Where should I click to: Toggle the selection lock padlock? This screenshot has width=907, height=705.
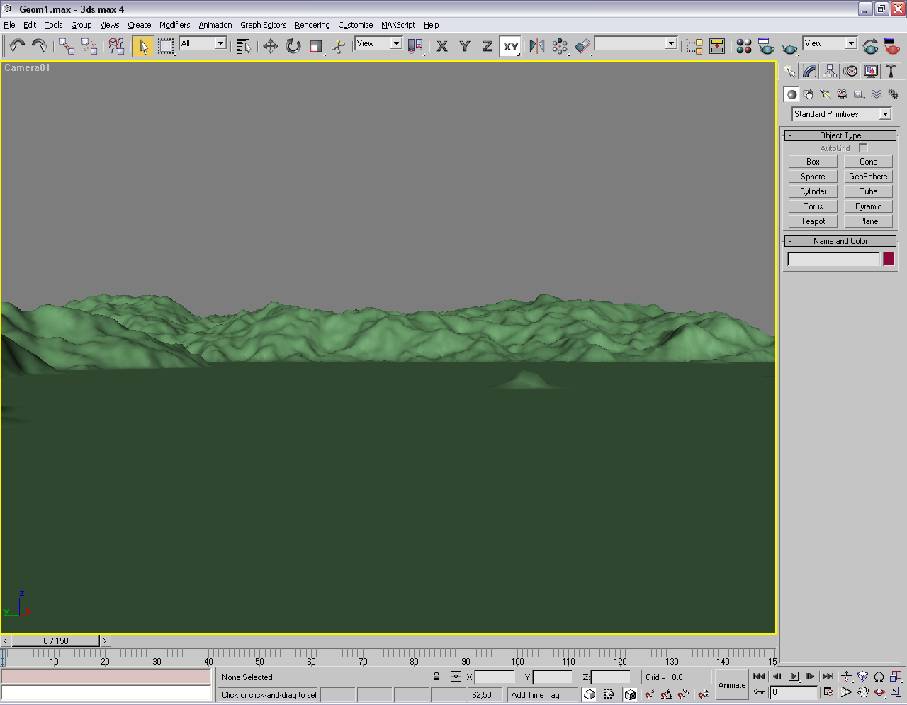coord(436,677)
